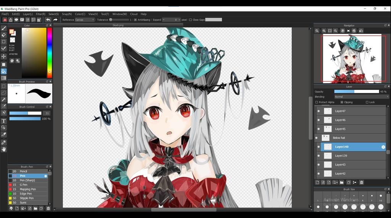Enable the layer Lock checkbox
Screen dimensions: 391x218
(367, 102)
